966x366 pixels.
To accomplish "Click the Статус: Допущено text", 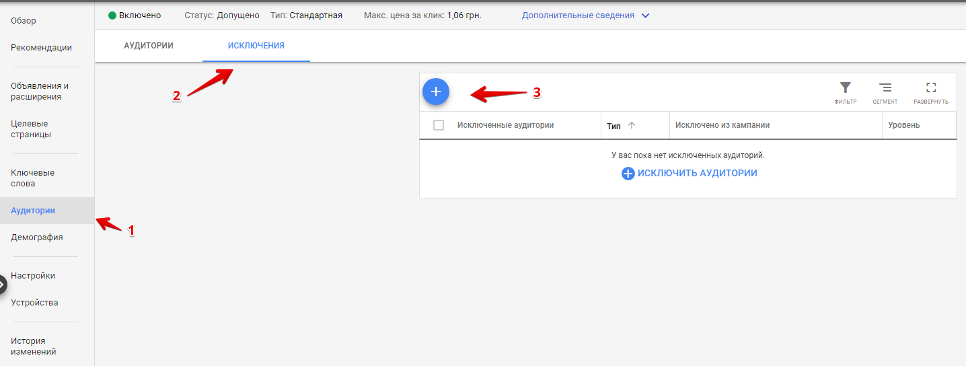I will pyautogui.click(x=222, y=15).
